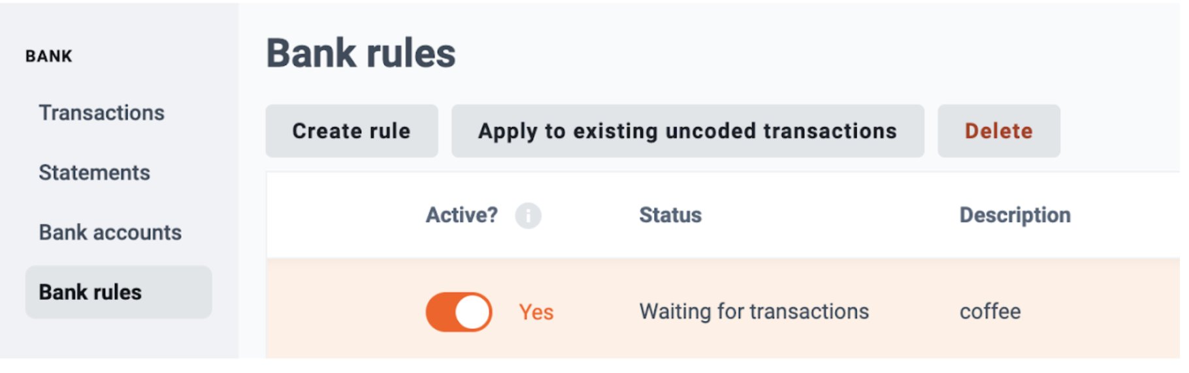Click the Active? column header
Viewport: 1189px width, 373px height.
461,215
